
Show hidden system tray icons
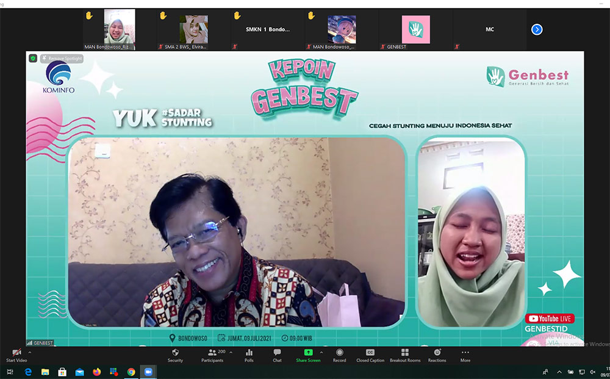click(x=559, y=372)
